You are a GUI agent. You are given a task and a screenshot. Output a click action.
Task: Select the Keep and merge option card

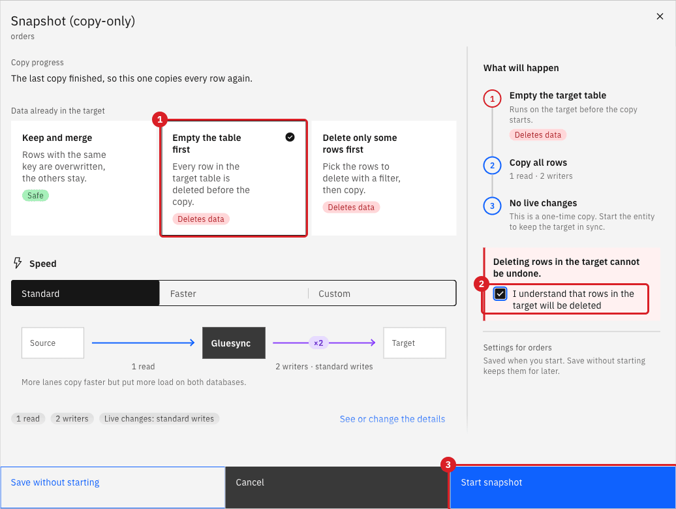click(84, 178)
